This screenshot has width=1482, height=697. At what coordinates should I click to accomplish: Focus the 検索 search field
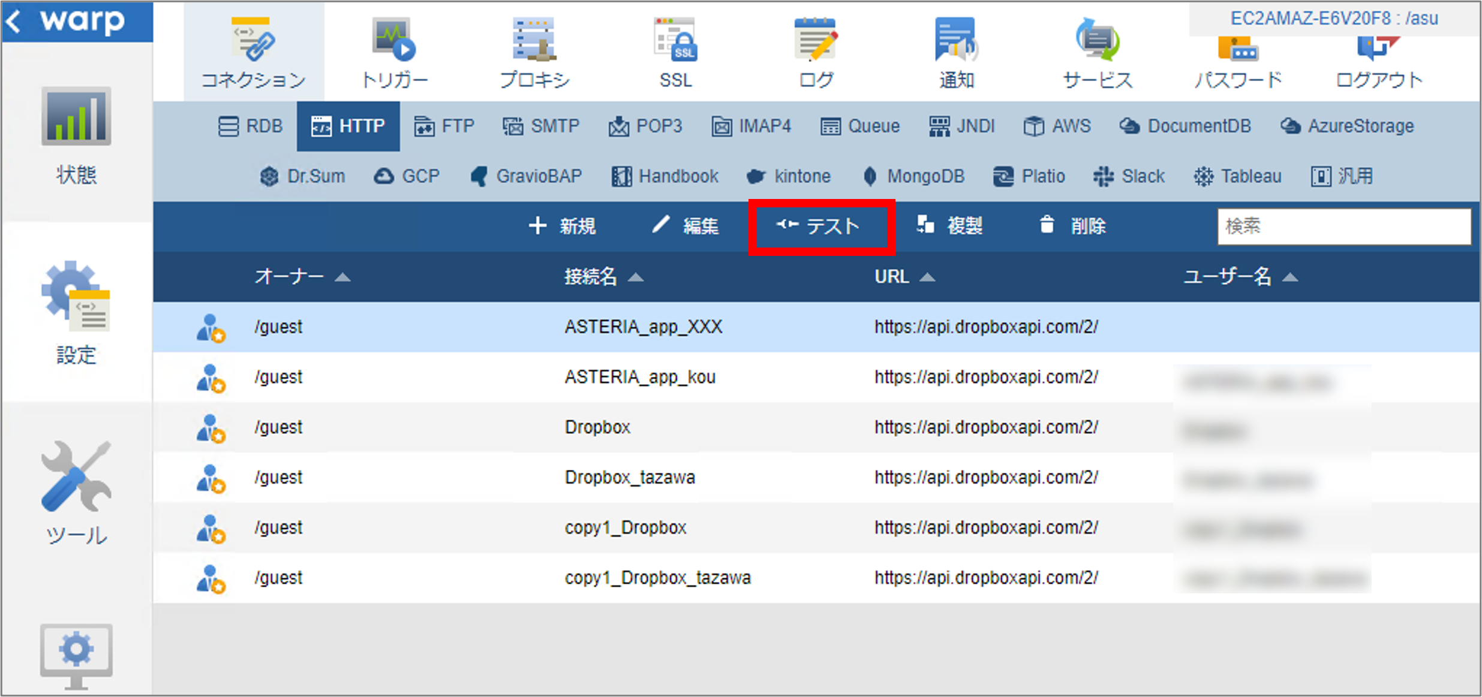1343,226
